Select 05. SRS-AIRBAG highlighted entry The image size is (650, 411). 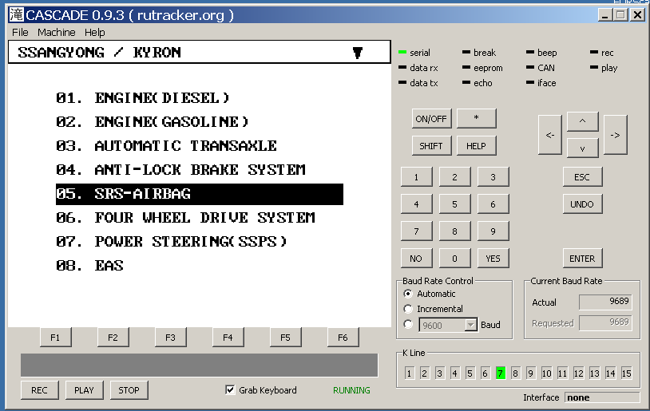[200, 194]
